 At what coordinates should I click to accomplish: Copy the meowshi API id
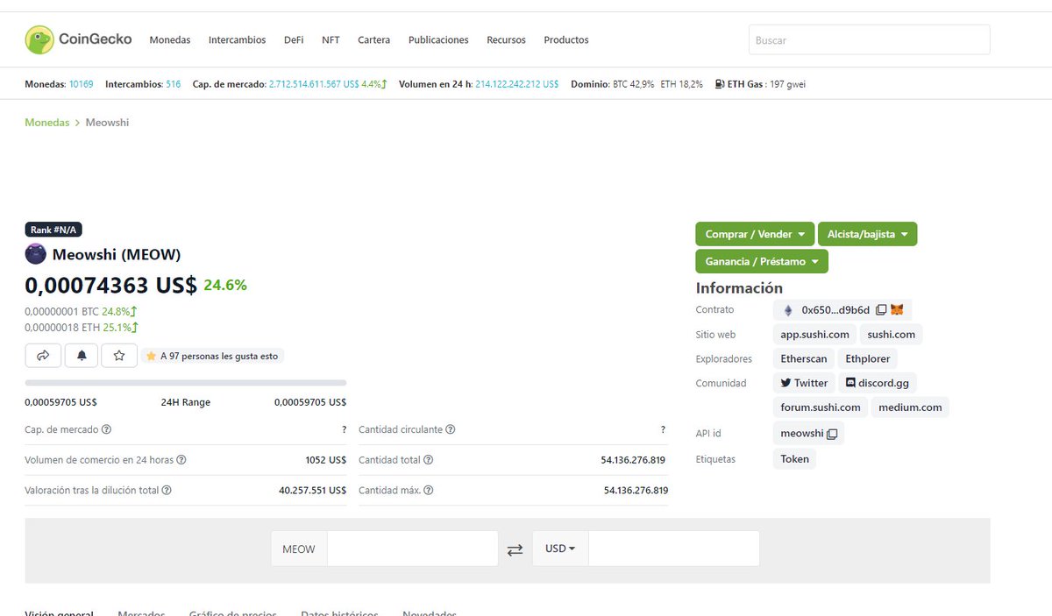point(832,434)
